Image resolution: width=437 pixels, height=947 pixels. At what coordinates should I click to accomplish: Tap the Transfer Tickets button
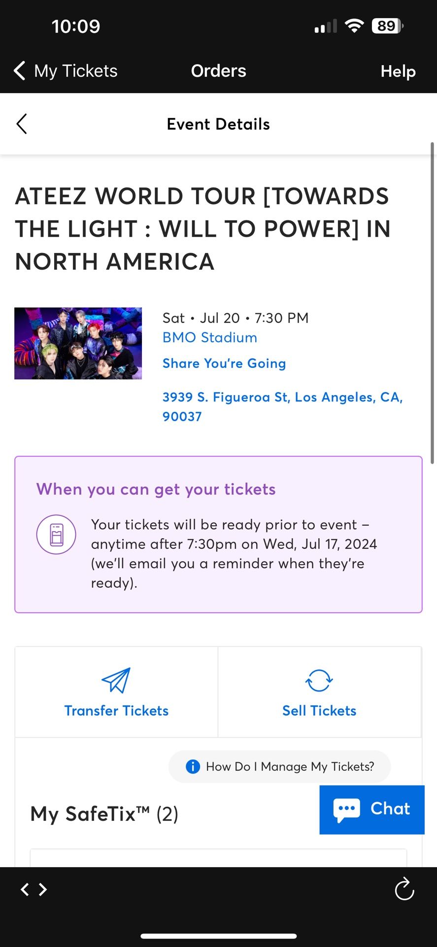click(116, 711)
